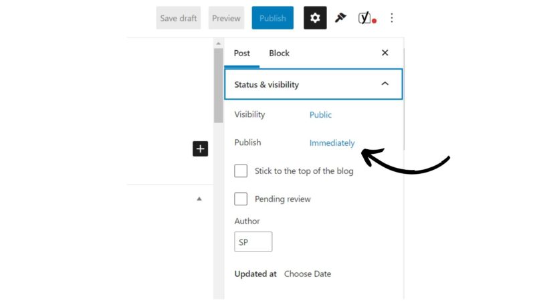Image resolution: width=535 pixels, height=301 pixels.
Task: Open the Jetpack pin icon in the toolbar
Action: pyautogui.click(x=340, y=18)
